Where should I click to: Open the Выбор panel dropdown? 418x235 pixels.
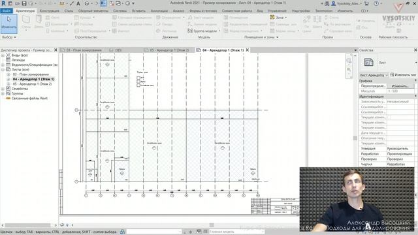8,37
